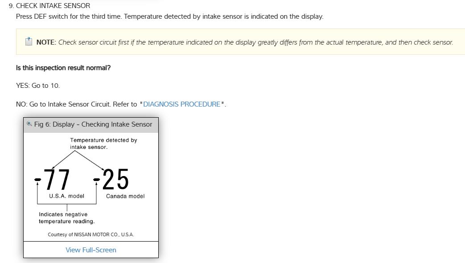Click the note clipboard icon
Viewport: 465px width, 263px height.
(x=29, y=42)
